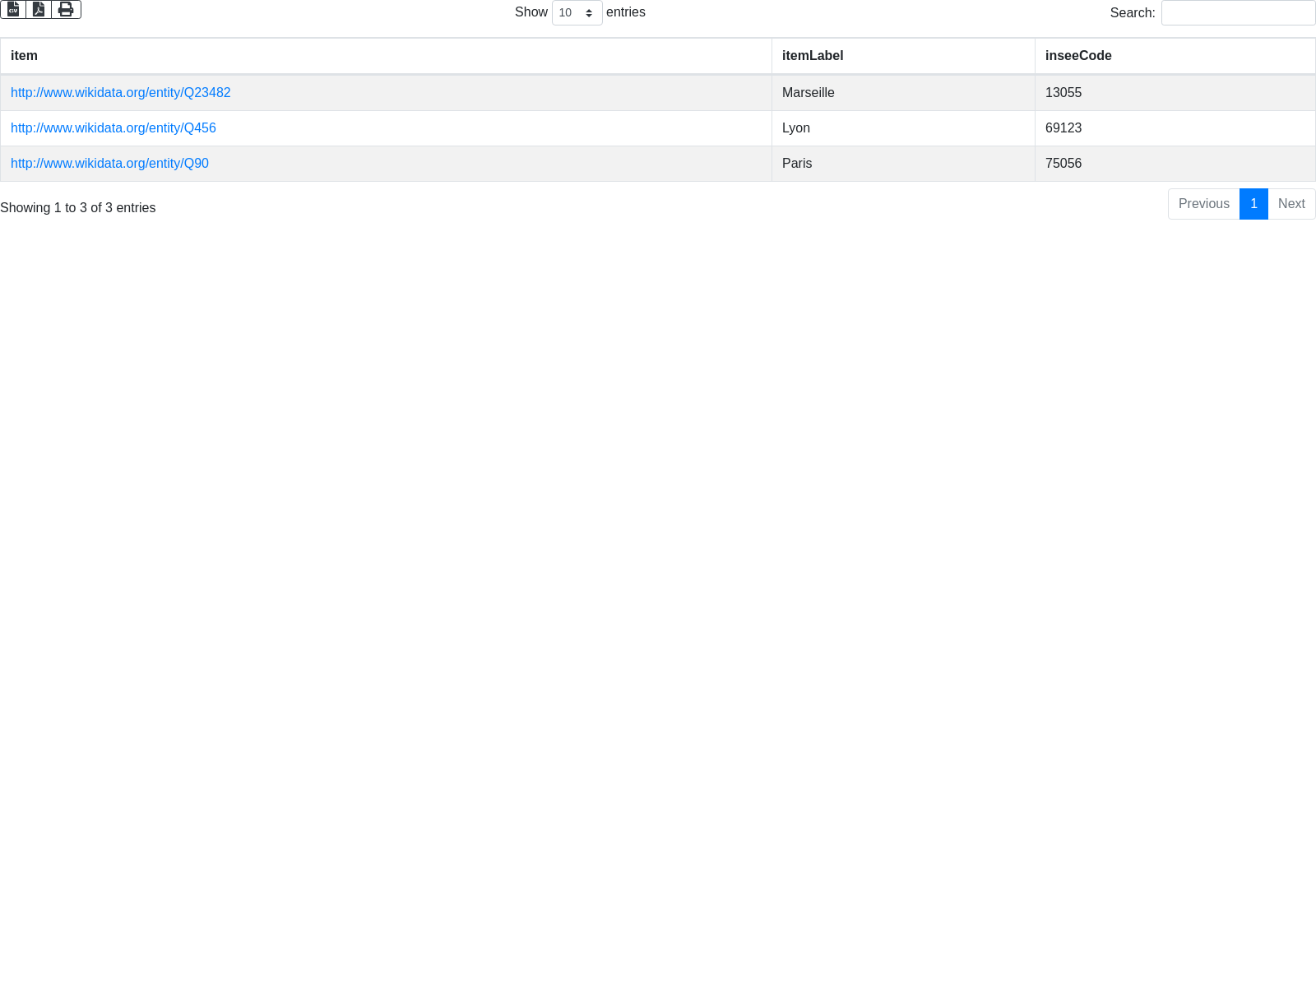Screen dimensions: 1316x987
Task: Open the Wikidata Q90 entity link
Action: (x=109, y=164)
